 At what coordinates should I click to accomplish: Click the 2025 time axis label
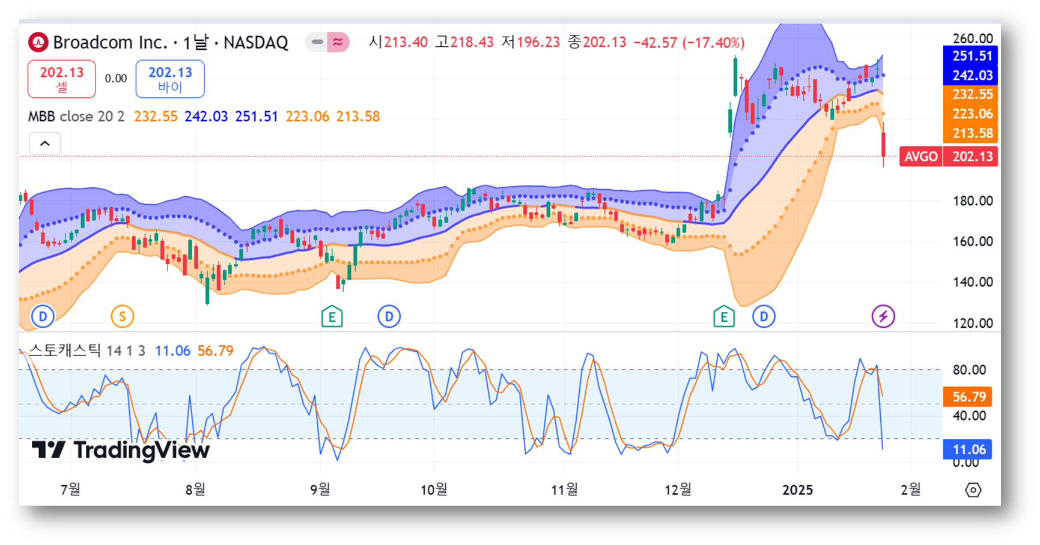pyautogui.click(x=798, y=490)
